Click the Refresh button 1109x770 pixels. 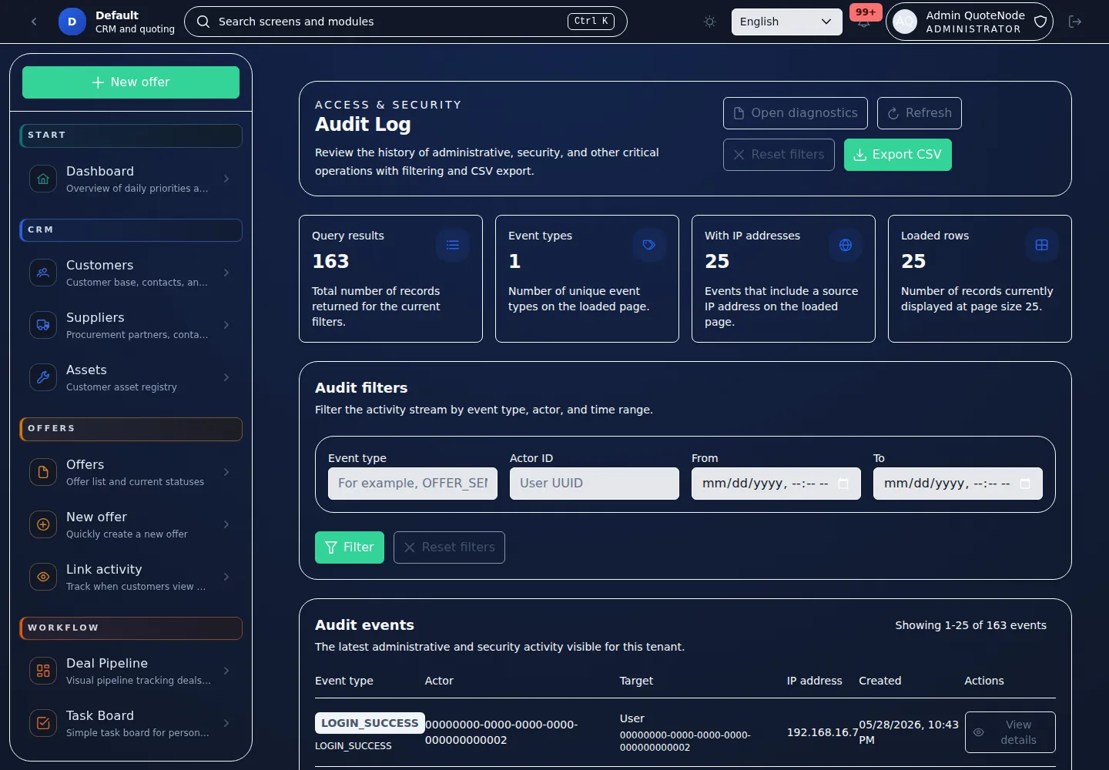point(920,113)
